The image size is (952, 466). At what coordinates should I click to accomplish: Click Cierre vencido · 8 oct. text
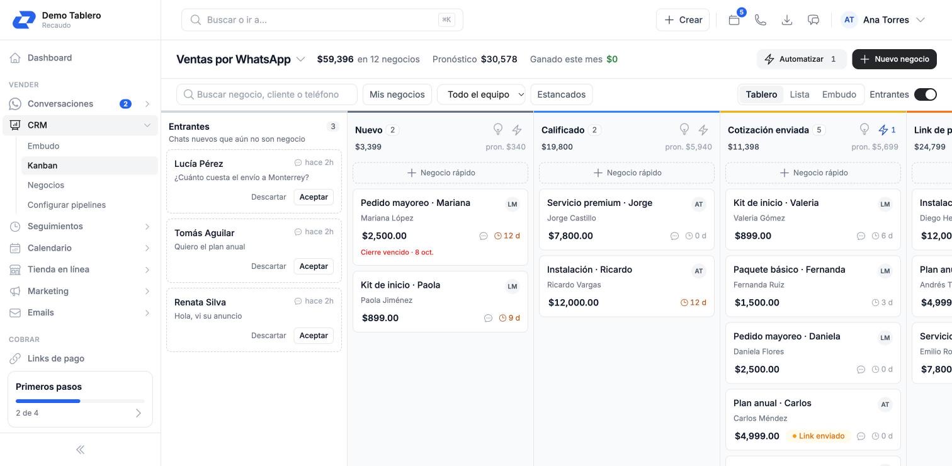397,253
